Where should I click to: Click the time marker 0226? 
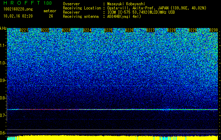pyautogui.click(x=129, y=30)
